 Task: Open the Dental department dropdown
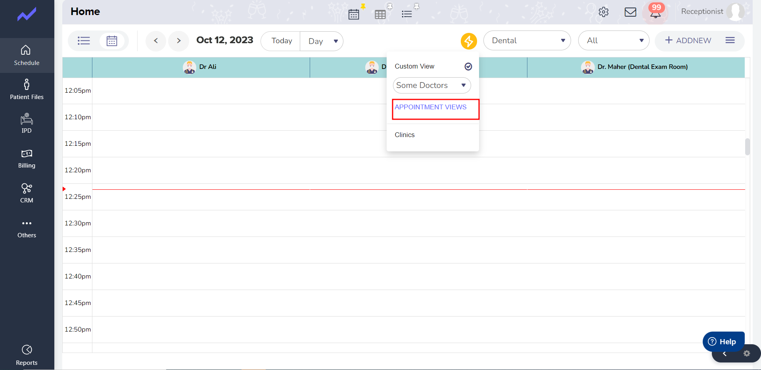coord(527,40)
